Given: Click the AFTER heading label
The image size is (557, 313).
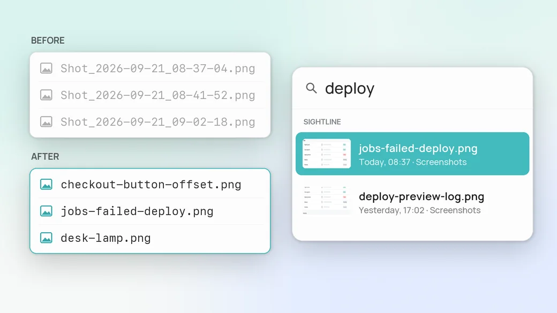Looking at the screenshot, I should click(45, 156).
